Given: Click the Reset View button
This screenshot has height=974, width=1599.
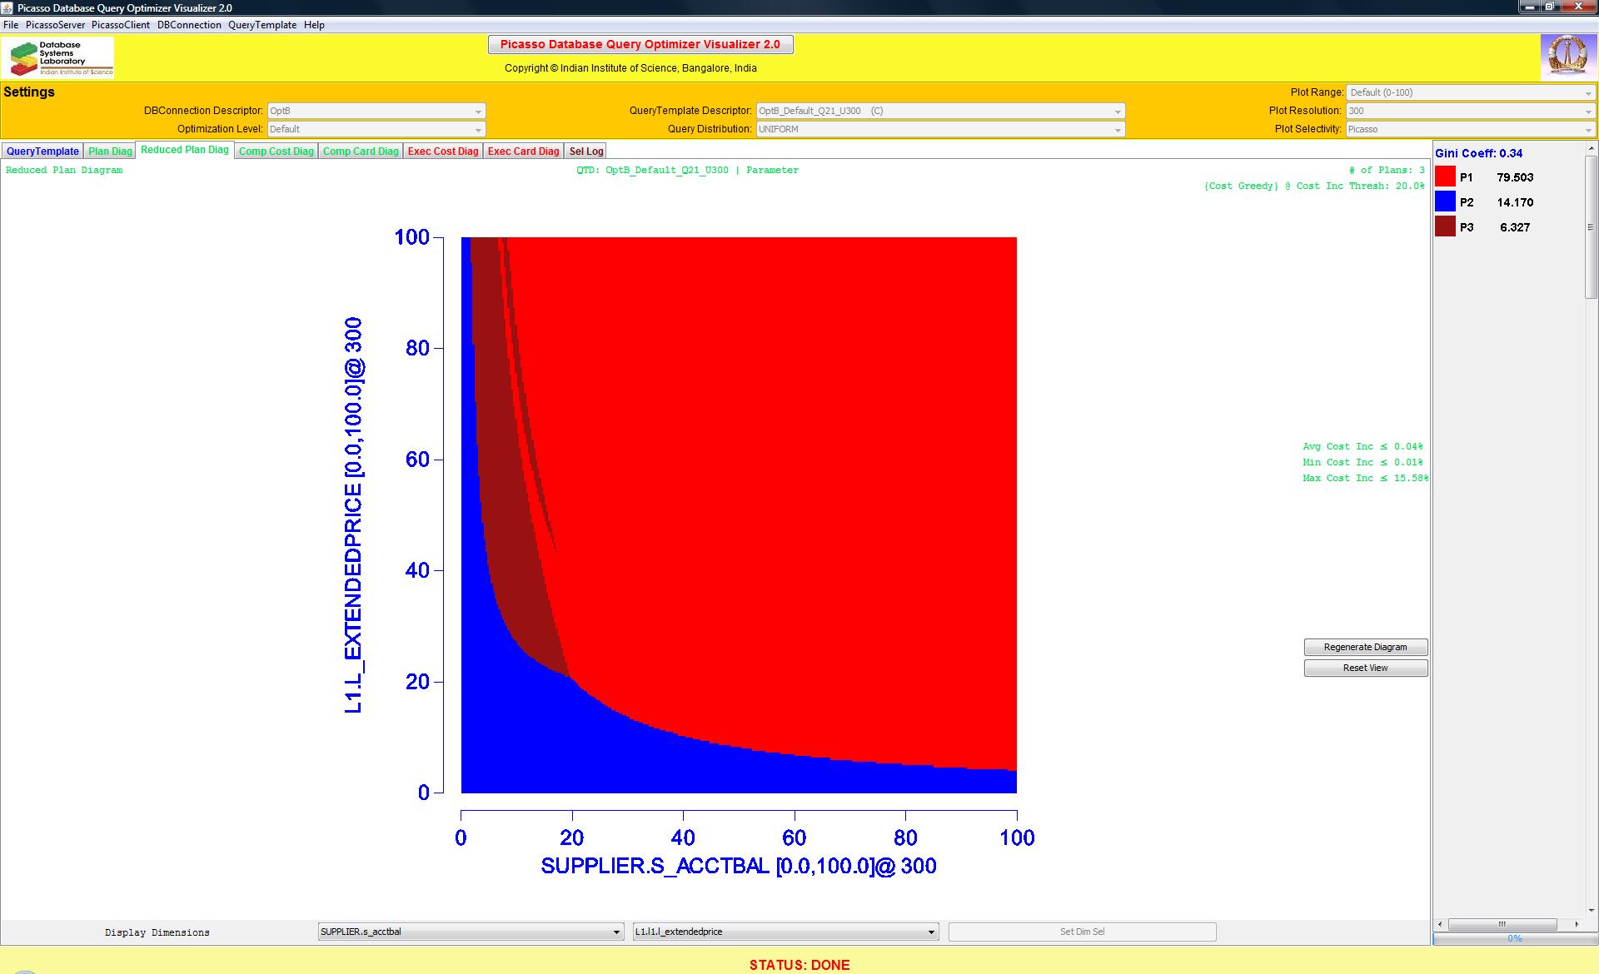Looking at the screenshot, I should tap(1365, 668).
